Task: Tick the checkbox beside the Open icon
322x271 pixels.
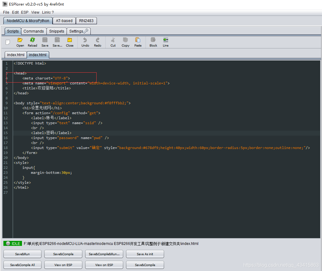Action: click(7, 42)
